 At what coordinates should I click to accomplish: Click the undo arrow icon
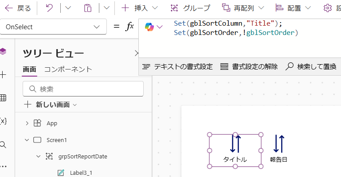pos(49,8)
